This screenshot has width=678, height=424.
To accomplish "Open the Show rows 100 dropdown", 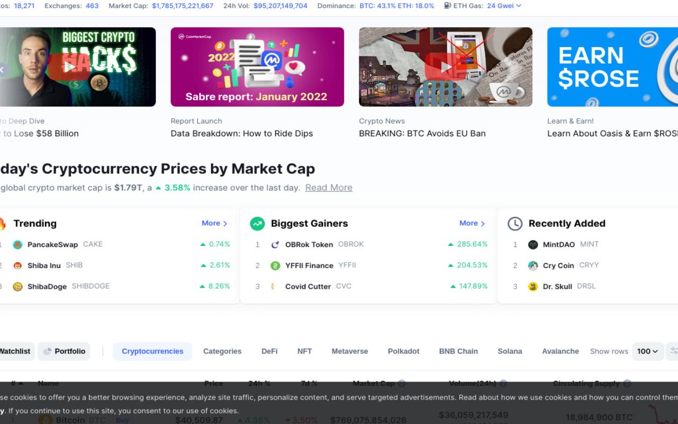I will point(648,351).
